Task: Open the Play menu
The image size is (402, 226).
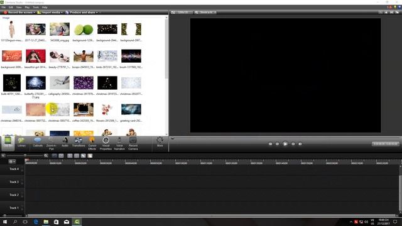Action: (x=27, y=7)
